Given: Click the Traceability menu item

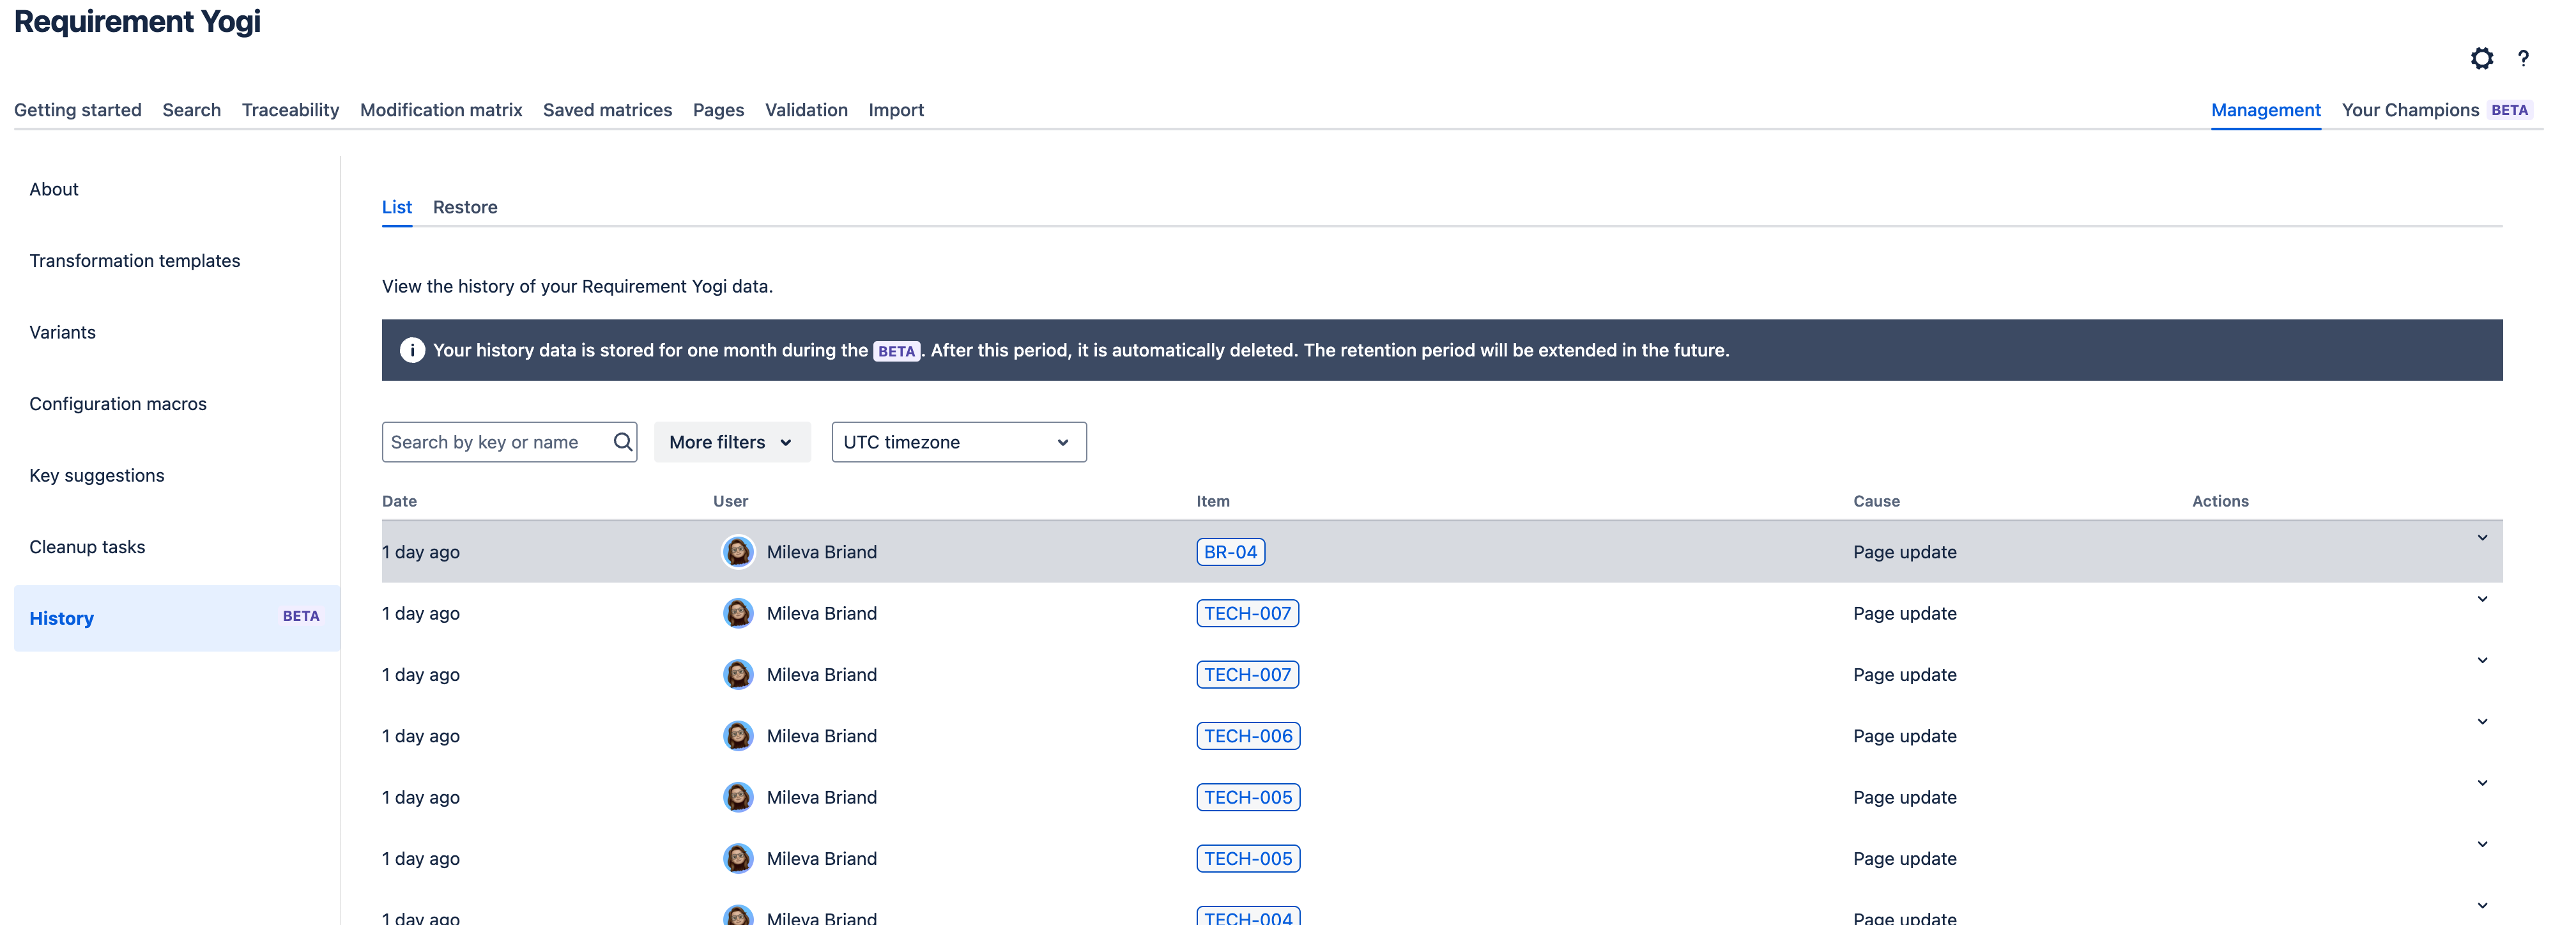Looking at the screenshot, I should click(x=289, y=109).
